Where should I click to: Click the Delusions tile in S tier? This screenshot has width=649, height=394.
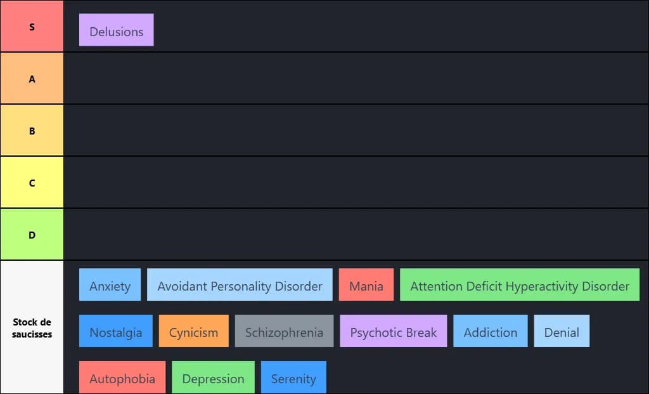point(116,30)
